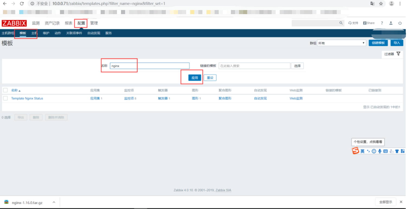Open the 监测 top menu
The width and height of the screenshot is (407, 209).
(36, 23)
